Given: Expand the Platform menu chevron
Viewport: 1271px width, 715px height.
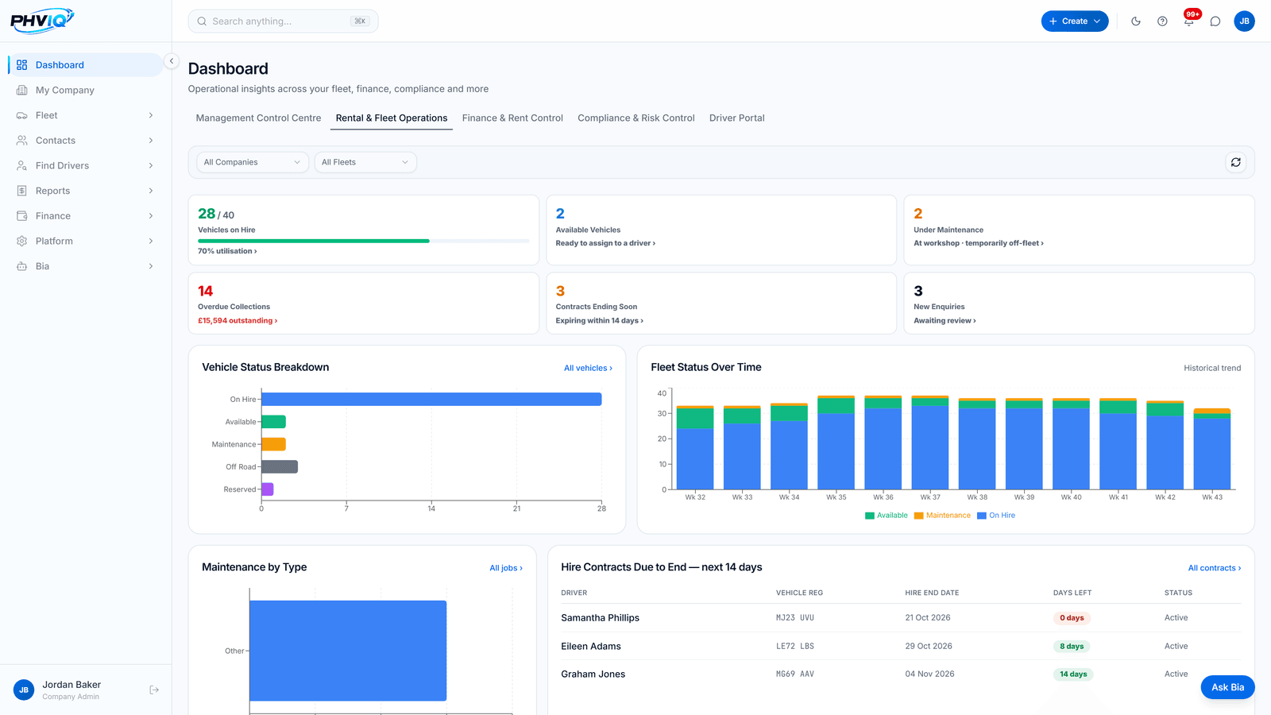Looking at the screenshot, I should pyautogui.click(x=151, y=242).
